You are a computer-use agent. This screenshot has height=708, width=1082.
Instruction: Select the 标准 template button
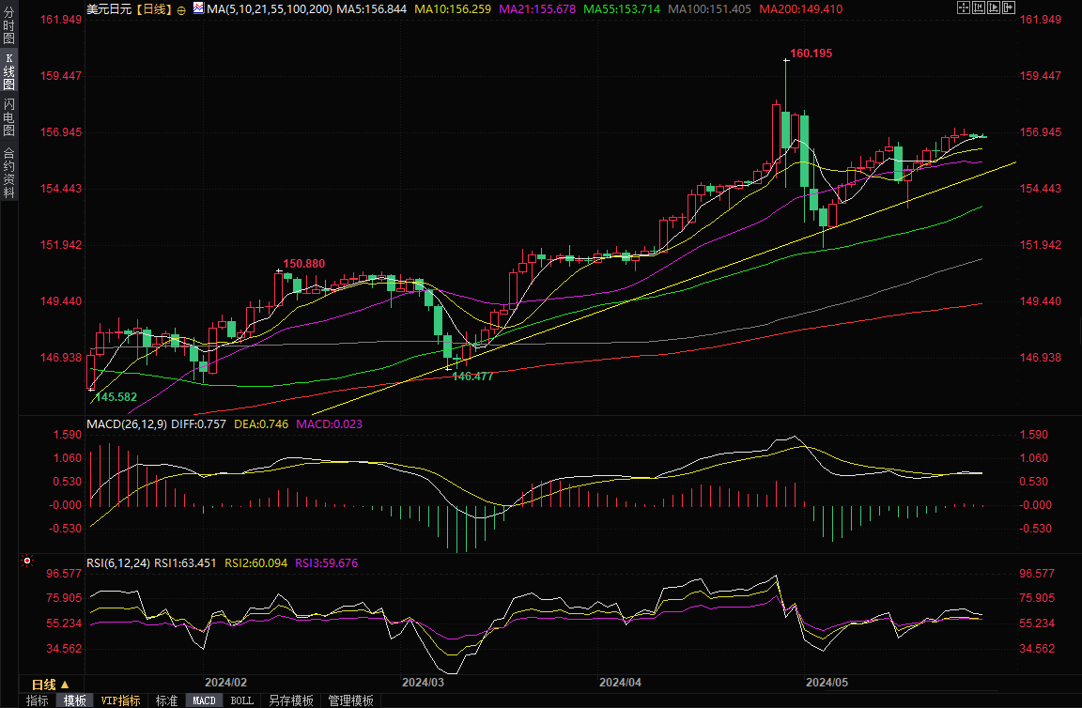pos(166,700)
